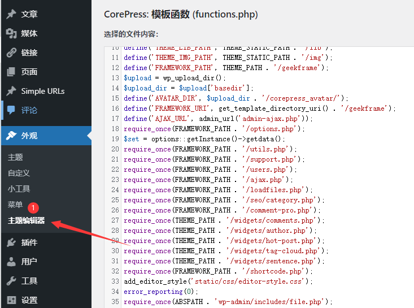This screenshot has width=414, height=308.
Task: Open the 菜单 menus submenu
Action: pyautogui.click(x=15, y=205)
